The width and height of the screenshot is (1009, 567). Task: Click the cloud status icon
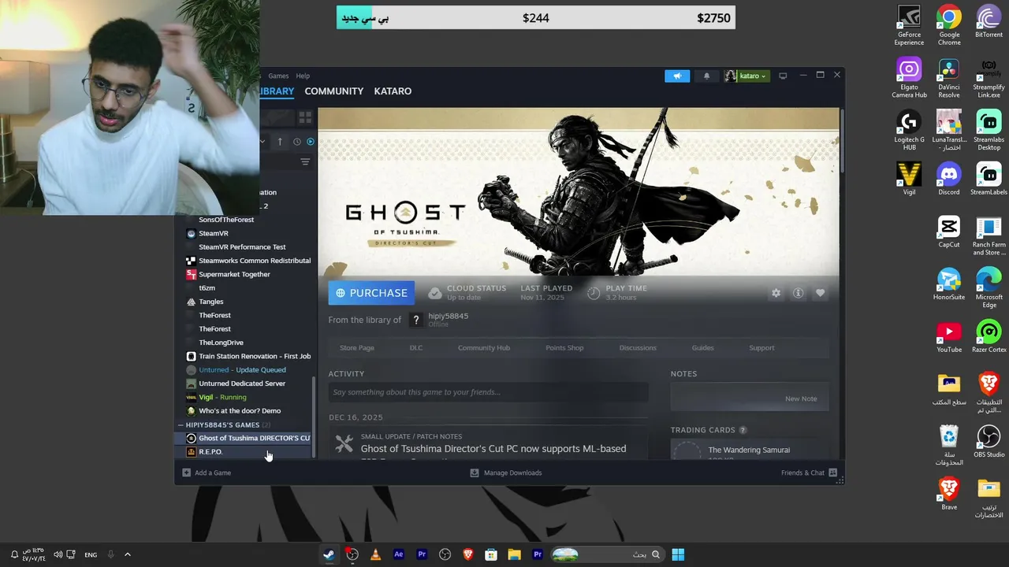click(434, 293)
